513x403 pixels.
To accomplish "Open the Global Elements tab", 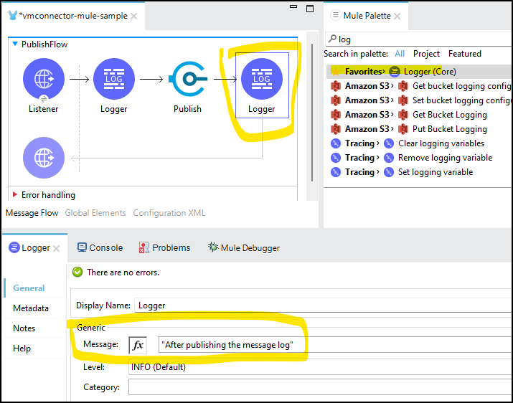I will click(95, 213).
